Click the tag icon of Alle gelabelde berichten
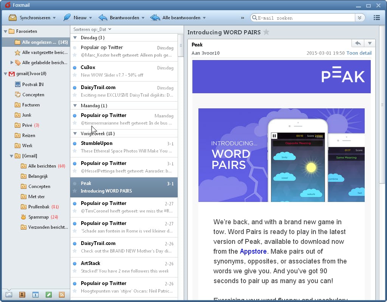Screen dimensions: 387x302 (x=17, y=63)
